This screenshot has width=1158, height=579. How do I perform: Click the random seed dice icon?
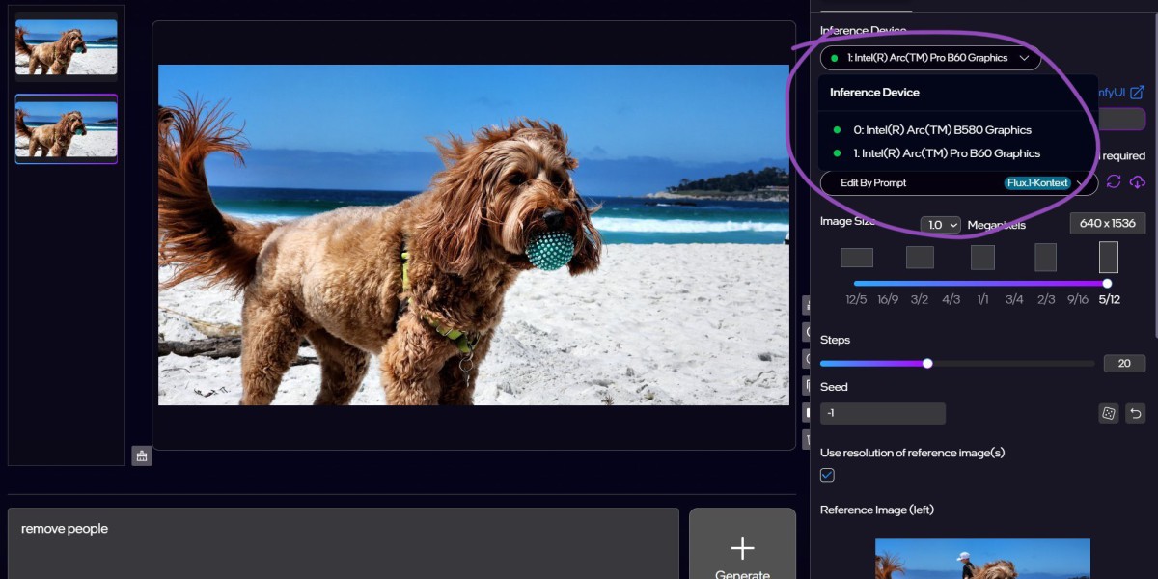click(x=1109, y=414)
